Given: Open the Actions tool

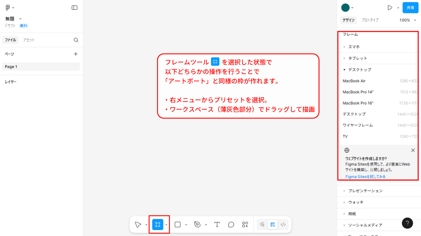Looking at the screenshot, I should tap(245, 224).
